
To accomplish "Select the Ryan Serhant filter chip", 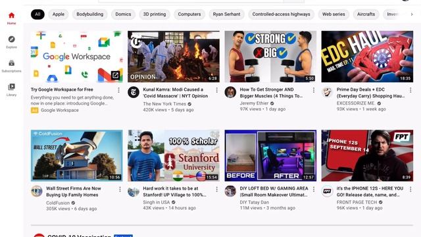I will coord(226,14).
